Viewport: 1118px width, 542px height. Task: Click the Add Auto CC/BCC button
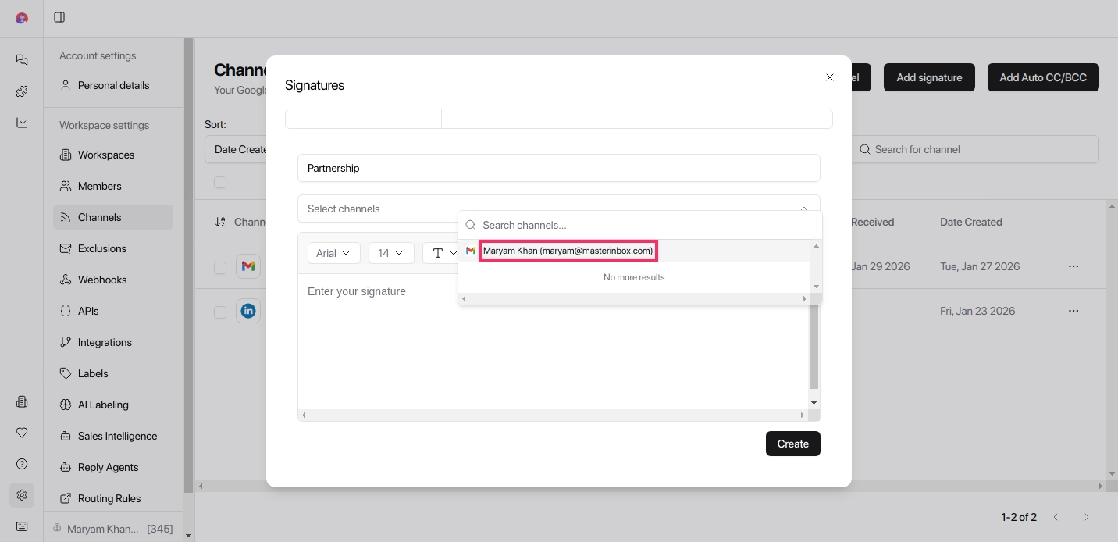1043,77
